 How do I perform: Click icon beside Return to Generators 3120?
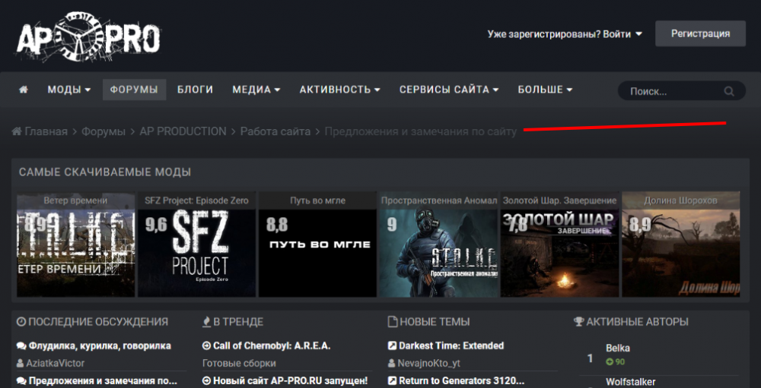click(x=392, y=380)
